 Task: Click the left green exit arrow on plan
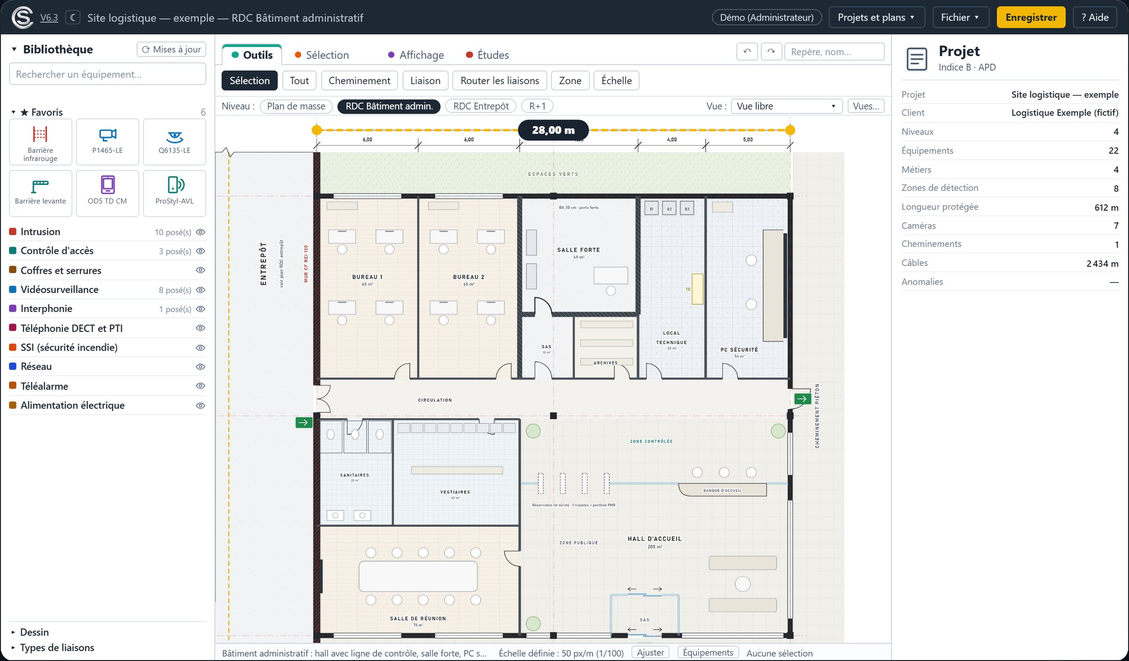coord(304,422)
